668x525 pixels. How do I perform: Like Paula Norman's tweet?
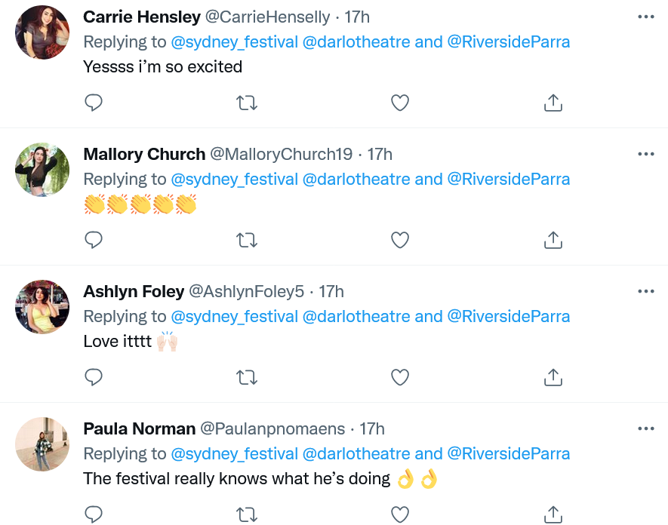point(400,514)
